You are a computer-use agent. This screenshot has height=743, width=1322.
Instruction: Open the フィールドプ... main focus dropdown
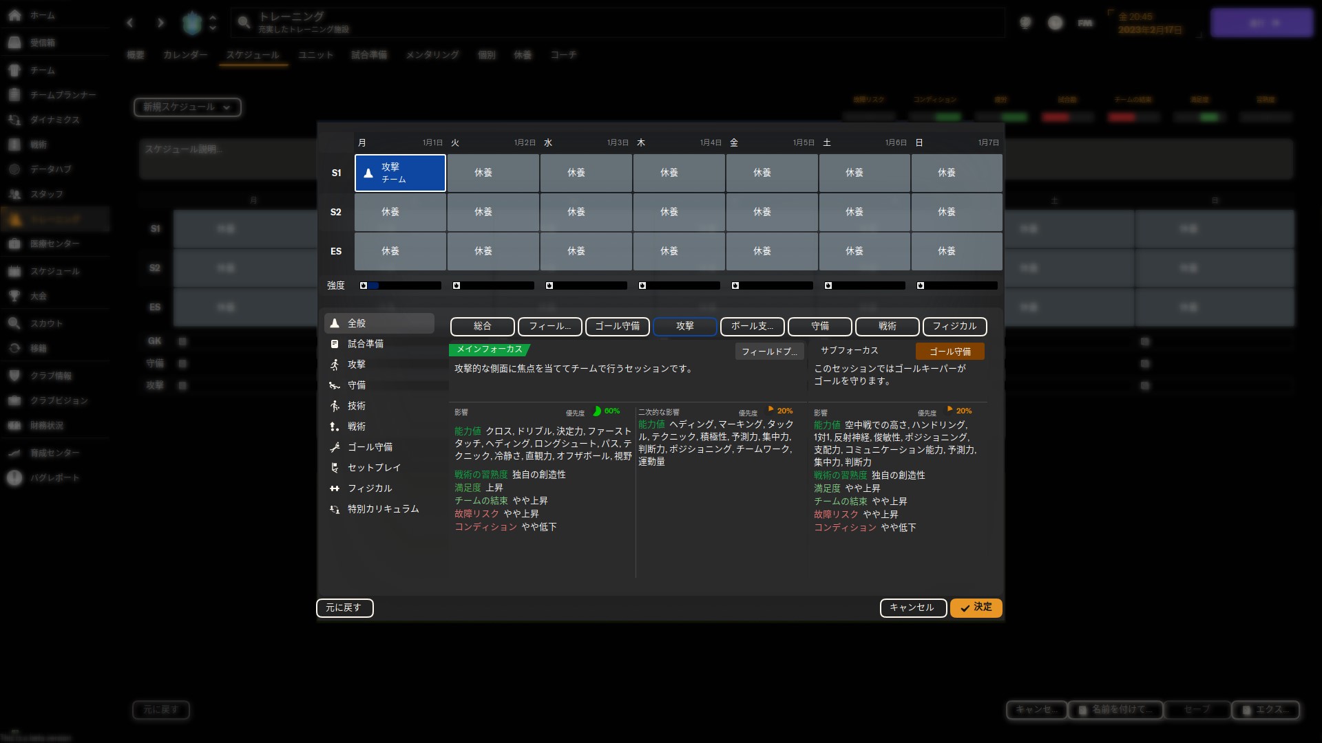pos(769,352)
